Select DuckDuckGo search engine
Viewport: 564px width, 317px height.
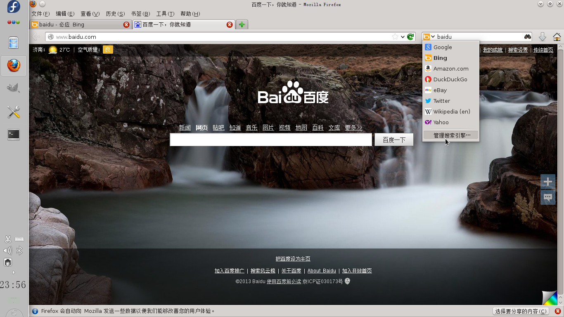[x=451, y=80]
